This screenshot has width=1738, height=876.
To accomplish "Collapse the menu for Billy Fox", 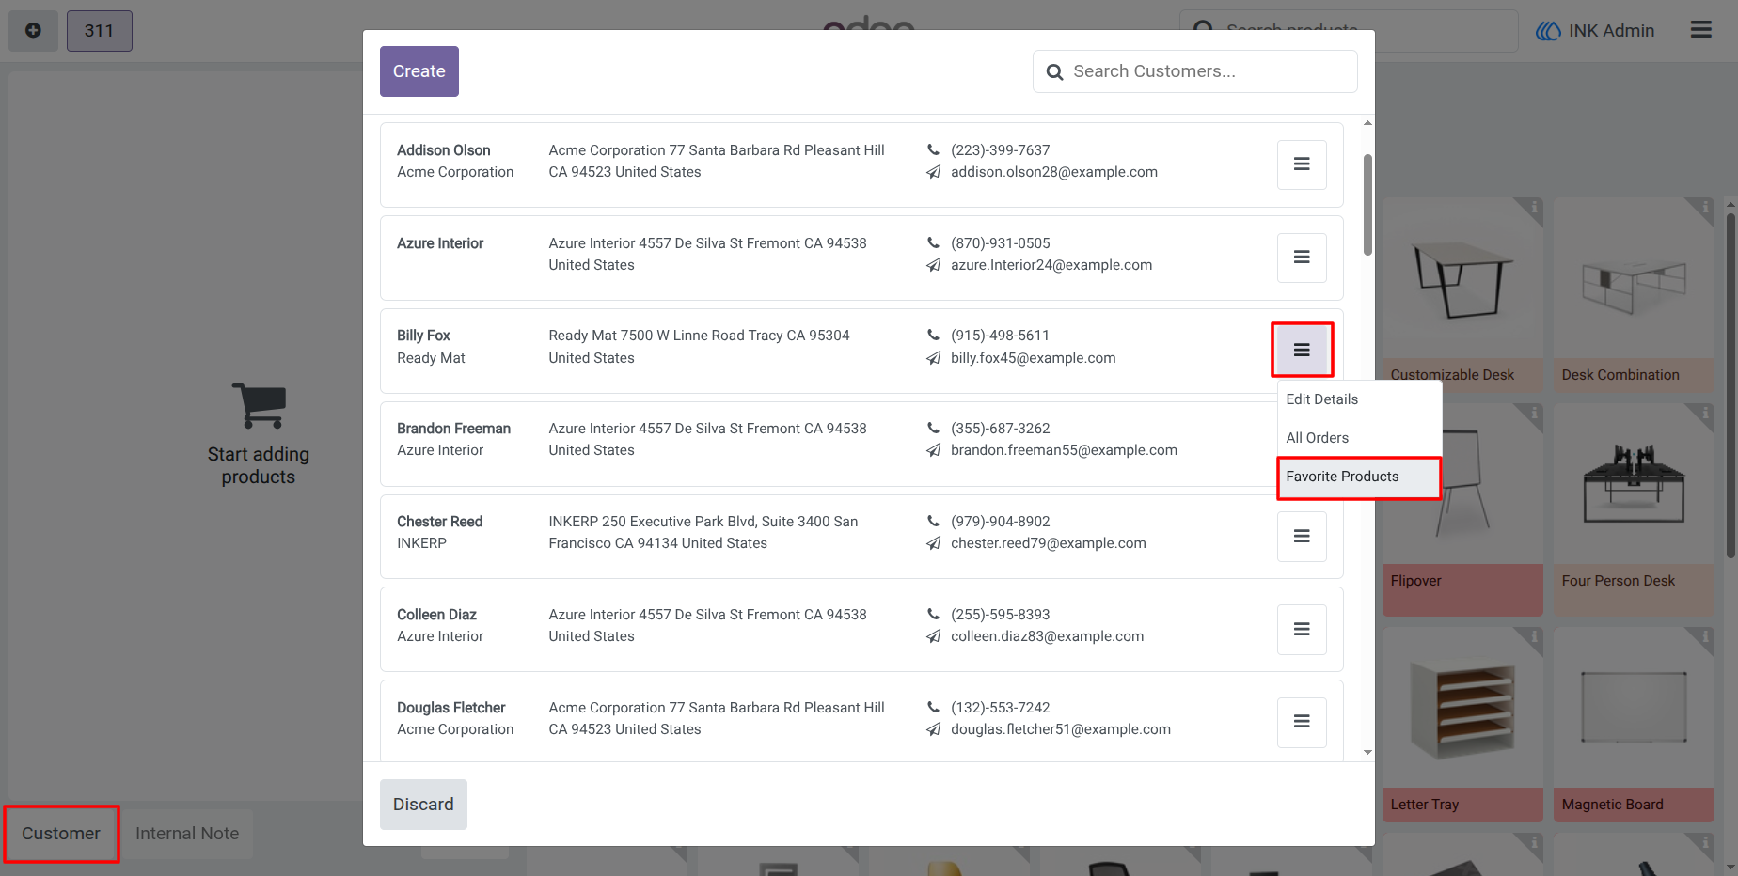I will (1302, 350).
